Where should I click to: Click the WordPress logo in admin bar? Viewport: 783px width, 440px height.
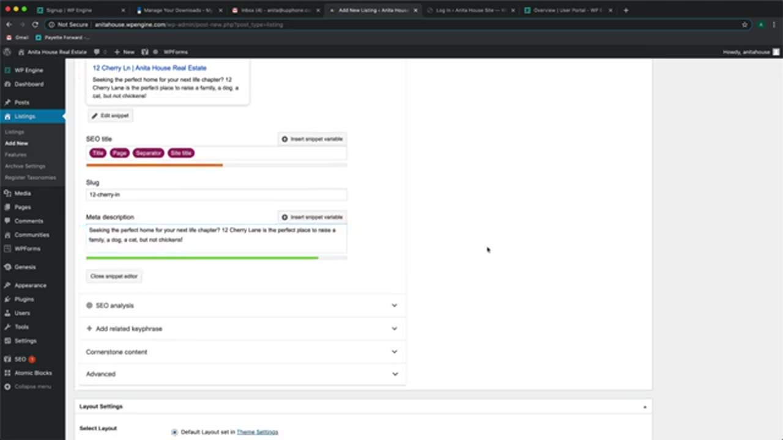pyautogui.click(x=7, y=52)
